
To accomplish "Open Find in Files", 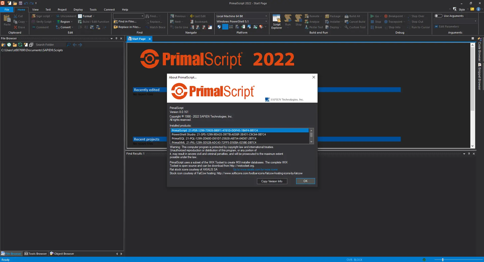I will pos(125,22).
